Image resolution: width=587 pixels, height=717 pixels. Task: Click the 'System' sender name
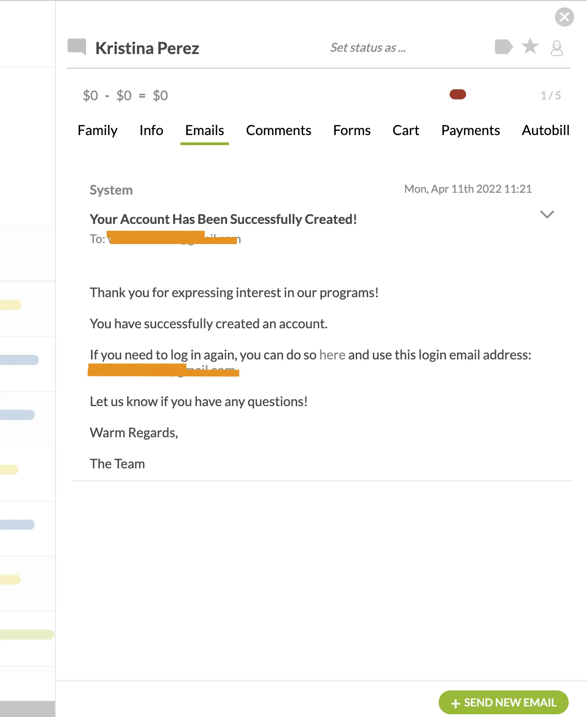pyautogui.click(x=111, y=190)
